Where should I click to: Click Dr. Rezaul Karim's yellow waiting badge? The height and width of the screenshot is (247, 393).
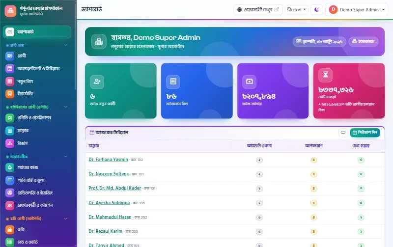pos(313,232)
